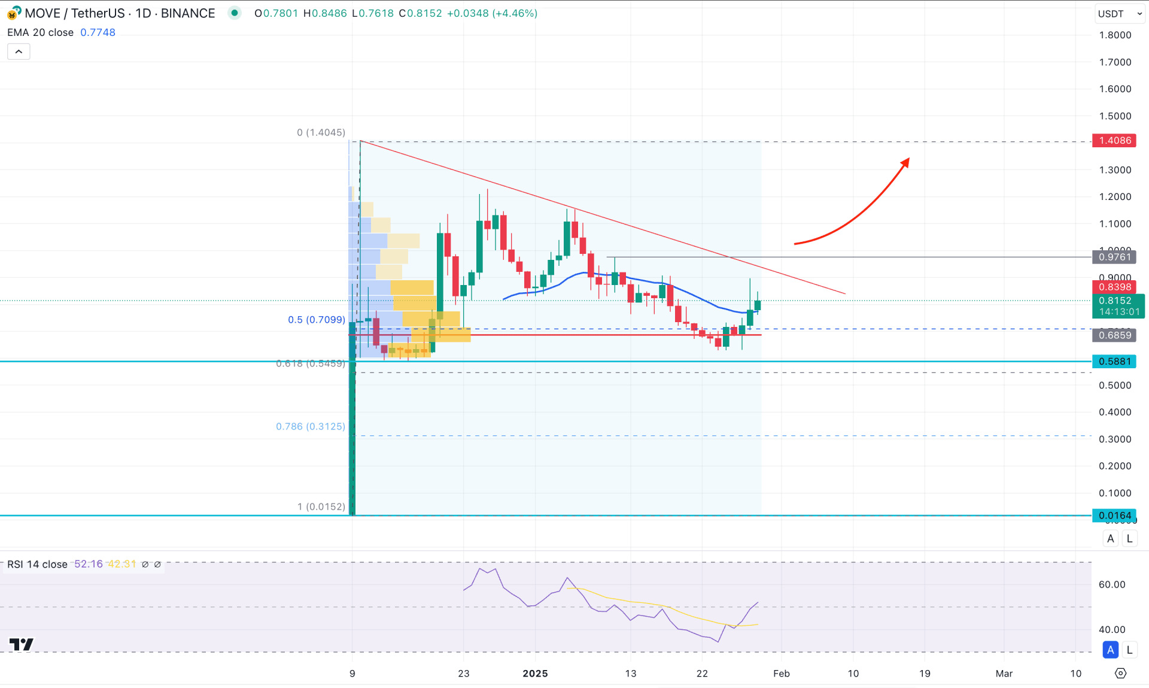Click the TradingView logo watermark
This screenshot has width=1149, height=688.
22,644
